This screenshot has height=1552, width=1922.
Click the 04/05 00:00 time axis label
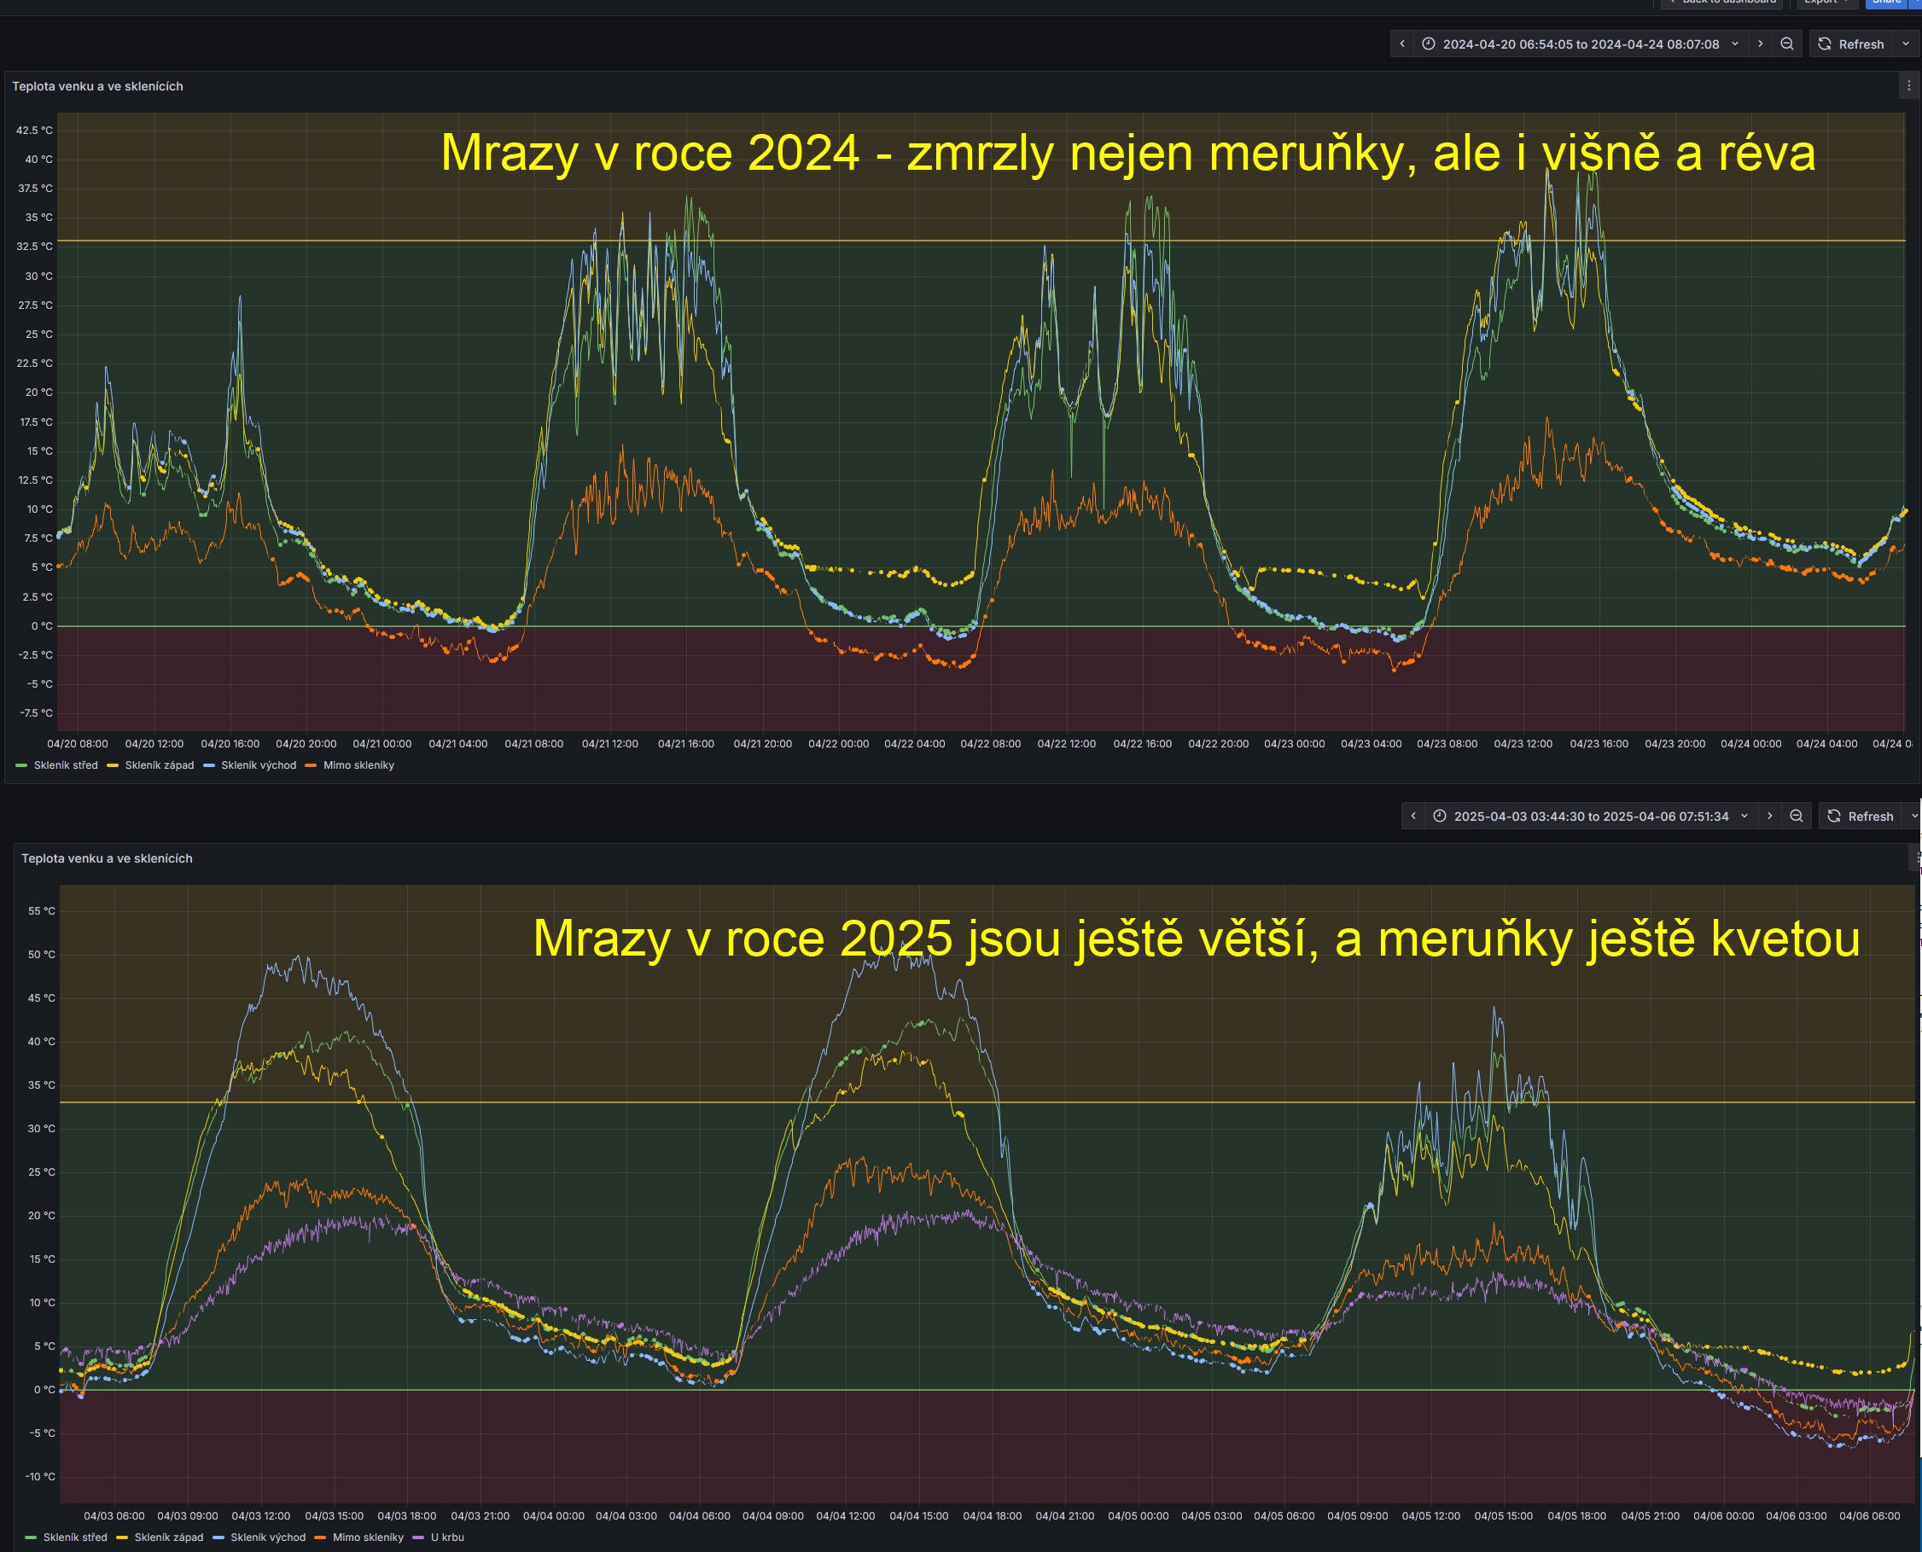1139,1516
